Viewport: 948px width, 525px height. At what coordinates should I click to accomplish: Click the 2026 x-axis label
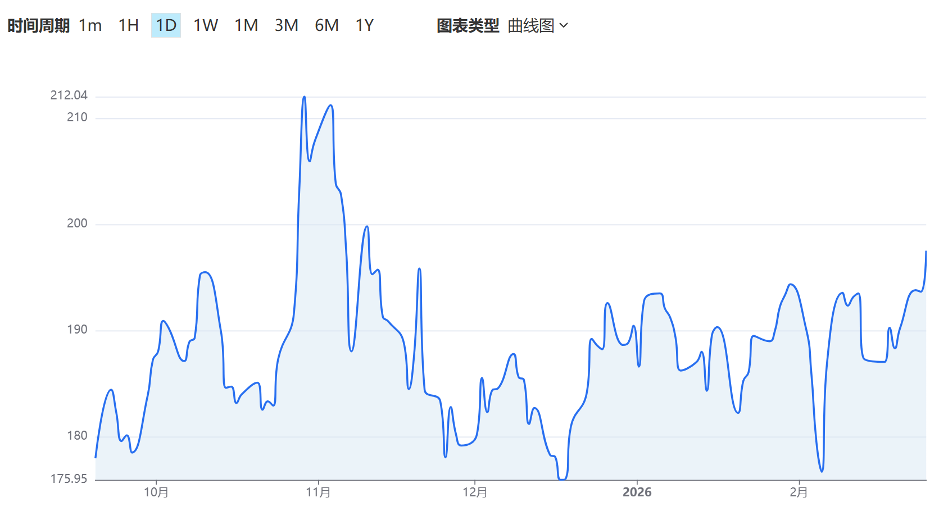(637, 492)
